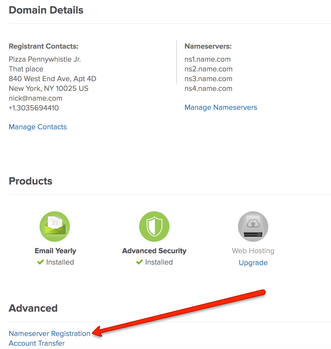Click the Products section heading
Image resolution: width=331 pixels, height=349 pixels.
coord(30,181)
